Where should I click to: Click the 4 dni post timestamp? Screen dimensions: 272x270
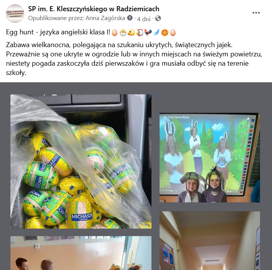click(144, 19)
